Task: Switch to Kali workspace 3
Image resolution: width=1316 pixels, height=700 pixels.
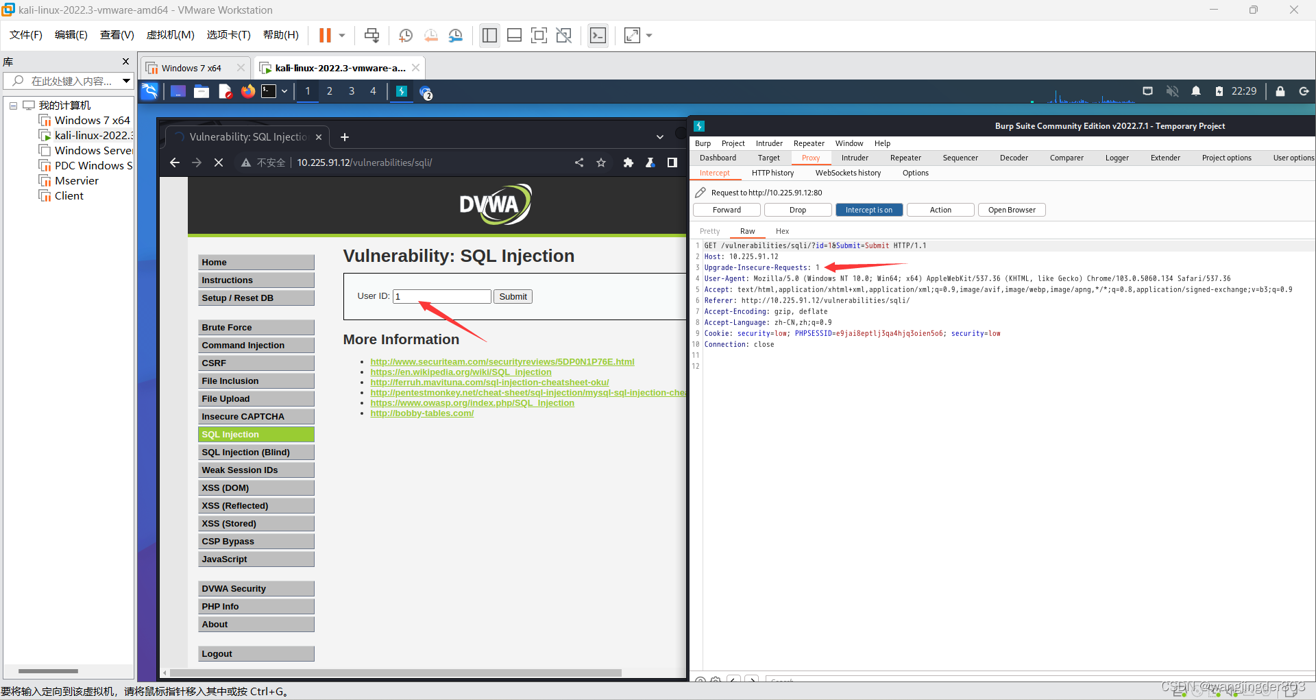Action: point(352,91)
